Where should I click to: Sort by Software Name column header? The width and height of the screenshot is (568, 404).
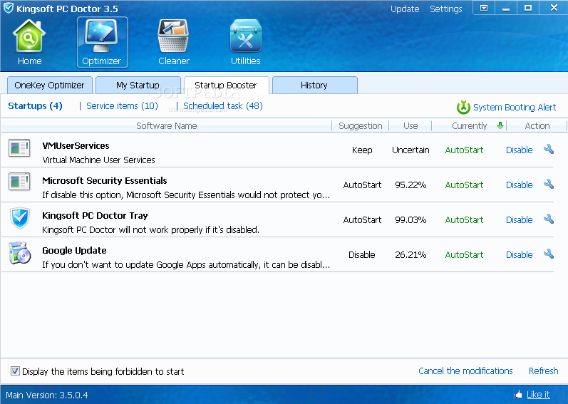click(167, 125)
